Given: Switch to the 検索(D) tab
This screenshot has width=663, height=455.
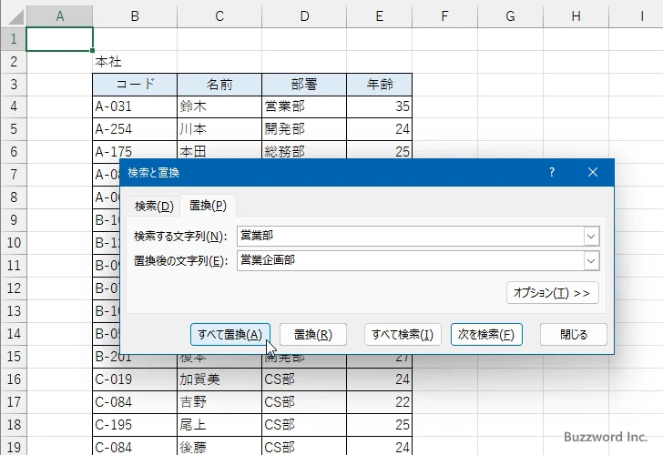Looking at the screenshot, I should coord(153,206).
